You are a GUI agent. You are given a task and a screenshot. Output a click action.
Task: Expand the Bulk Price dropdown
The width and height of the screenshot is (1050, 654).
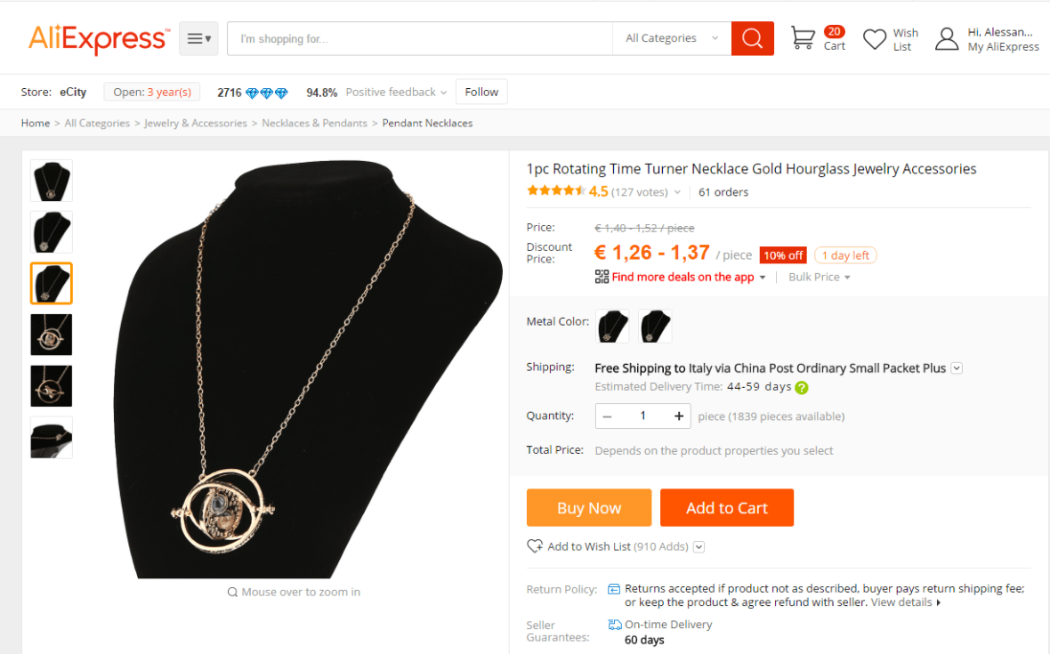[x=820, y=278]
